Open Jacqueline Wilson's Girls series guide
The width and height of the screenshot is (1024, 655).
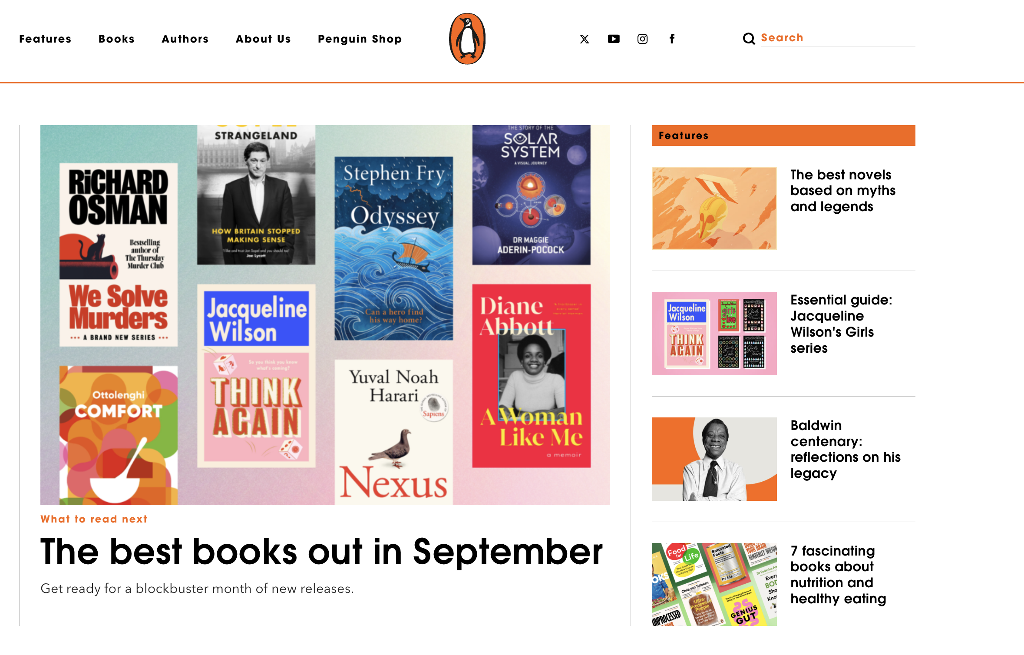tap(841, 324)
